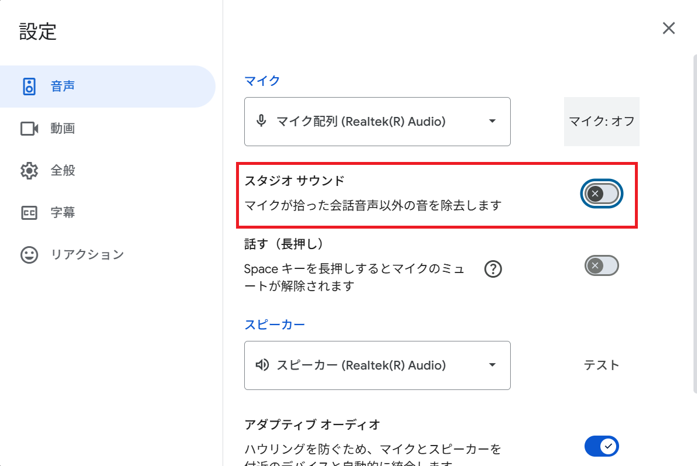Screen dimensions: 697x466
Task: Click the microphone icon in マイク field
Action: [262, 122]
